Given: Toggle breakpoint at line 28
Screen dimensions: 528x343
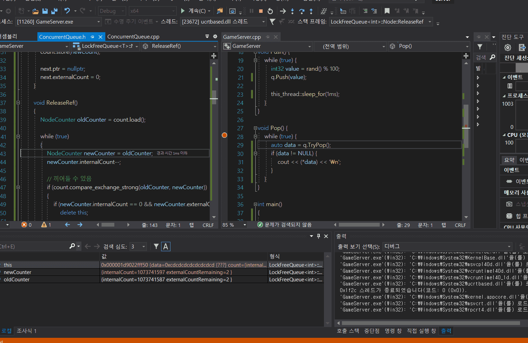Looking at the screenshot, I should click(225, 135).
